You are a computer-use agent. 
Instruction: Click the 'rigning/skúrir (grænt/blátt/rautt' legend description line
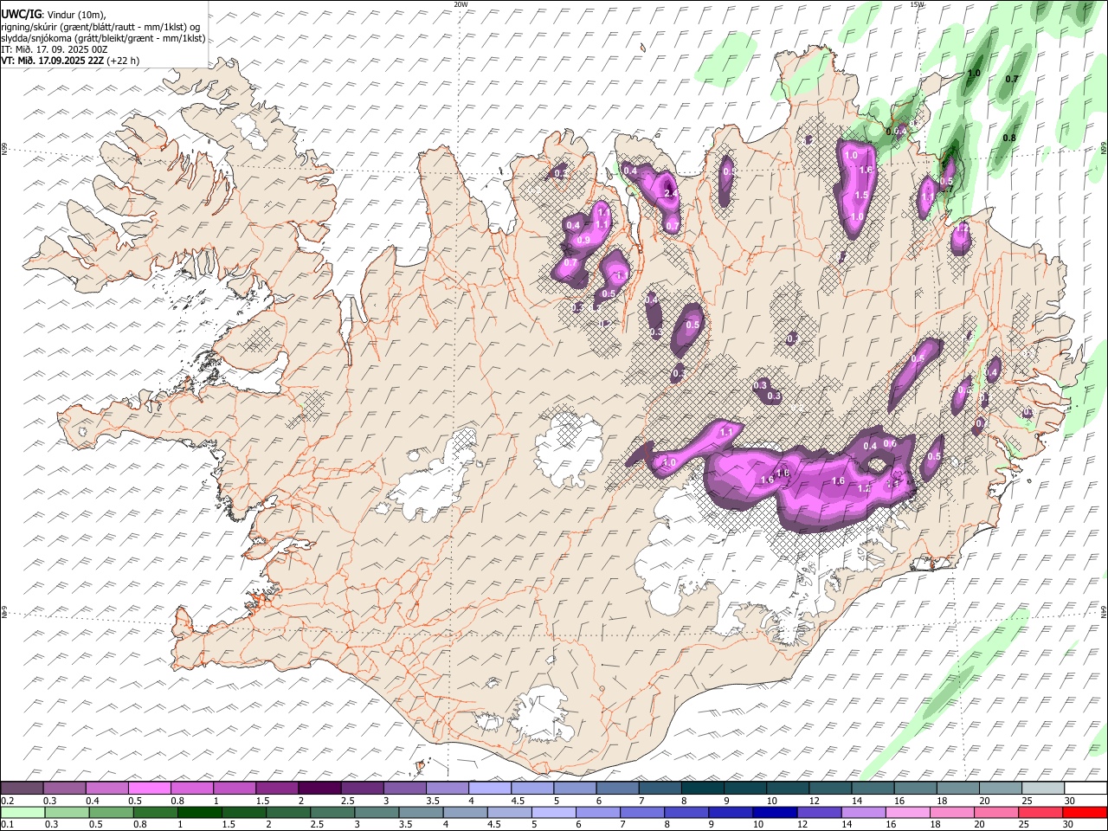point(102,27)
